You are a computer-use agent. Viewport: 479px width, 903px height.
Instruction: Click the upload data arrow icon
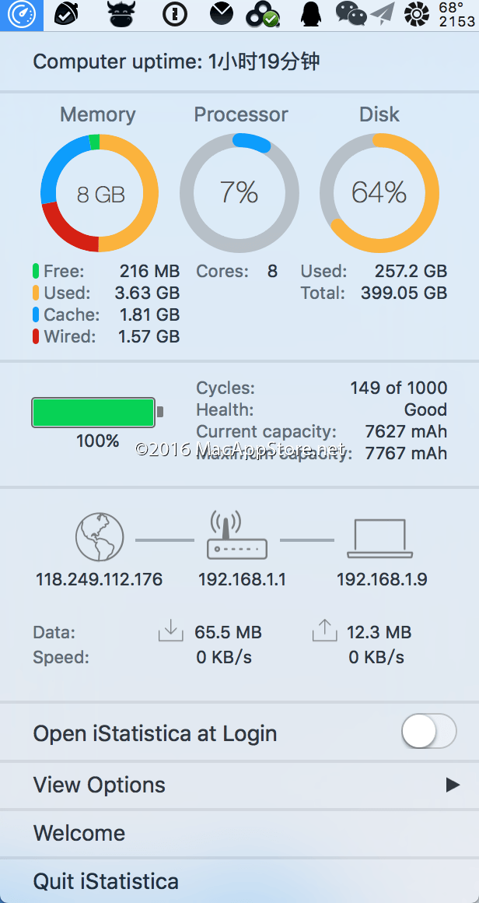coord(324,631)
